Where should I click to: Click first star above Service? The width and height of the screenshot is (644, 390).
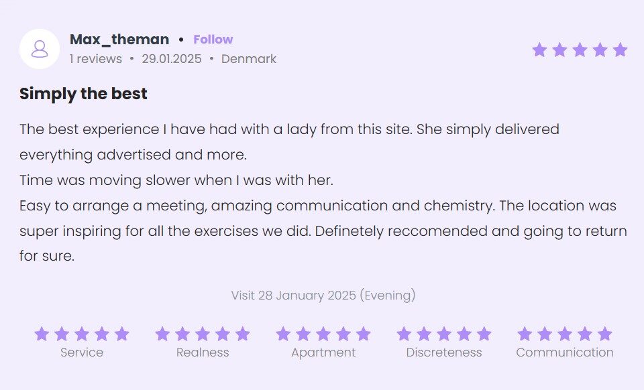[x=42, y=334]
